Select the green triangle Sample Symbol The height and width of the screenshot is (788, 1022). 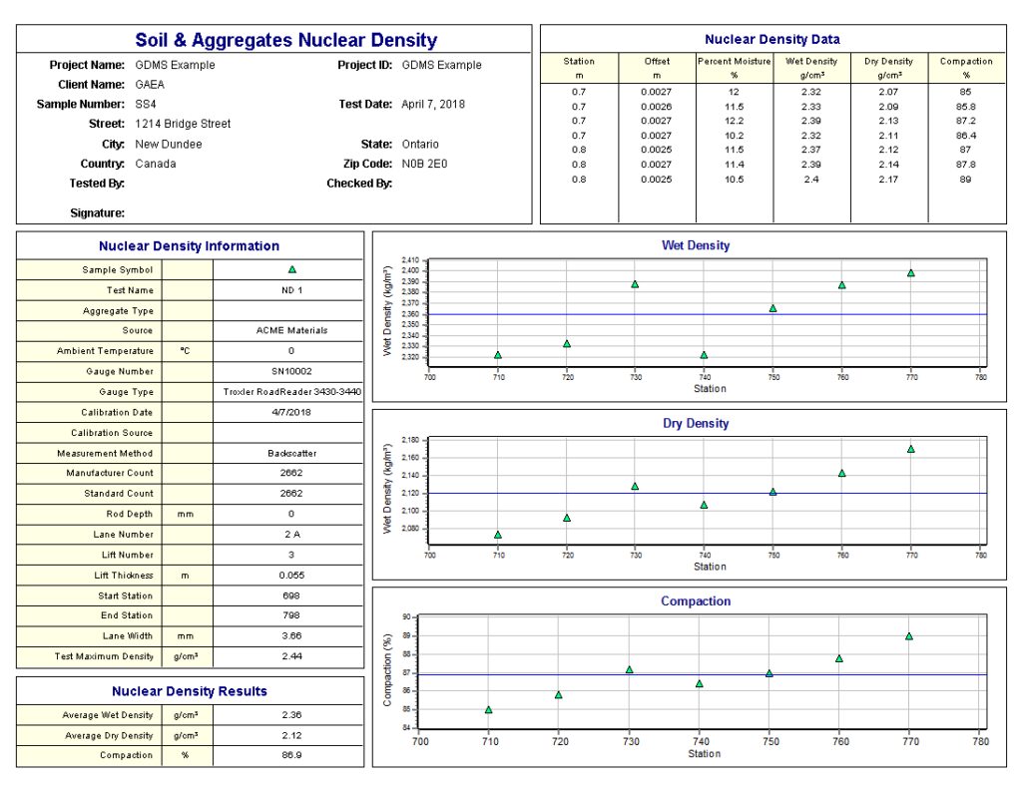pyautogui.click(x=290, y=269)
